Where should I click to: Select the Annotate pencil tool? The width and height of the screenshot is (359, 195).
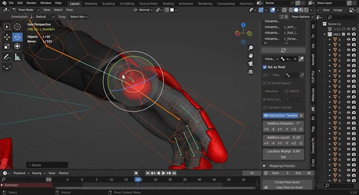(7, 57)
